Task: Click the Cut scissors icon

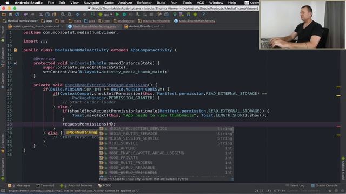Action: click(41, 15)
